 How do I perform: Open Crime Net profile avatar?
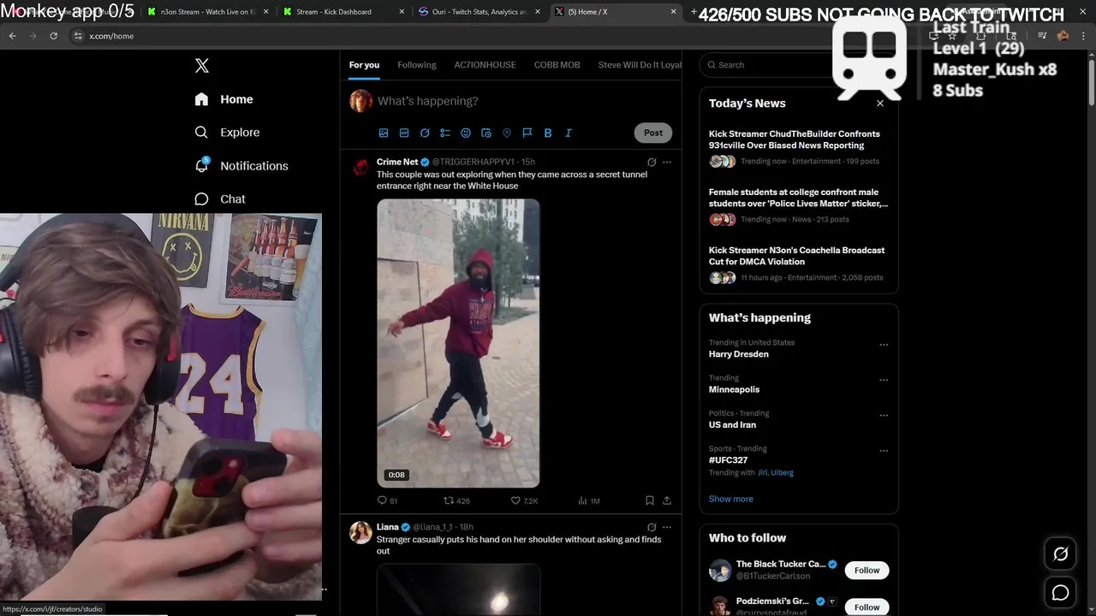pyautogui.click(x=361, y=167)
